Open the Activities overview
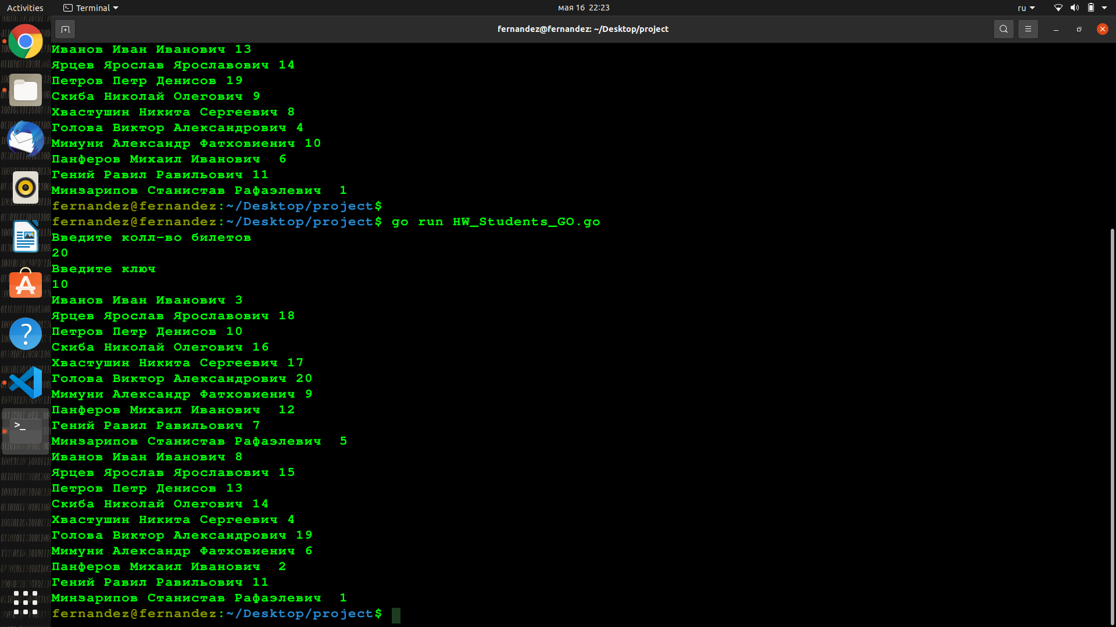This screenshot has width=1116, height=627. click(x=25, y=8)
